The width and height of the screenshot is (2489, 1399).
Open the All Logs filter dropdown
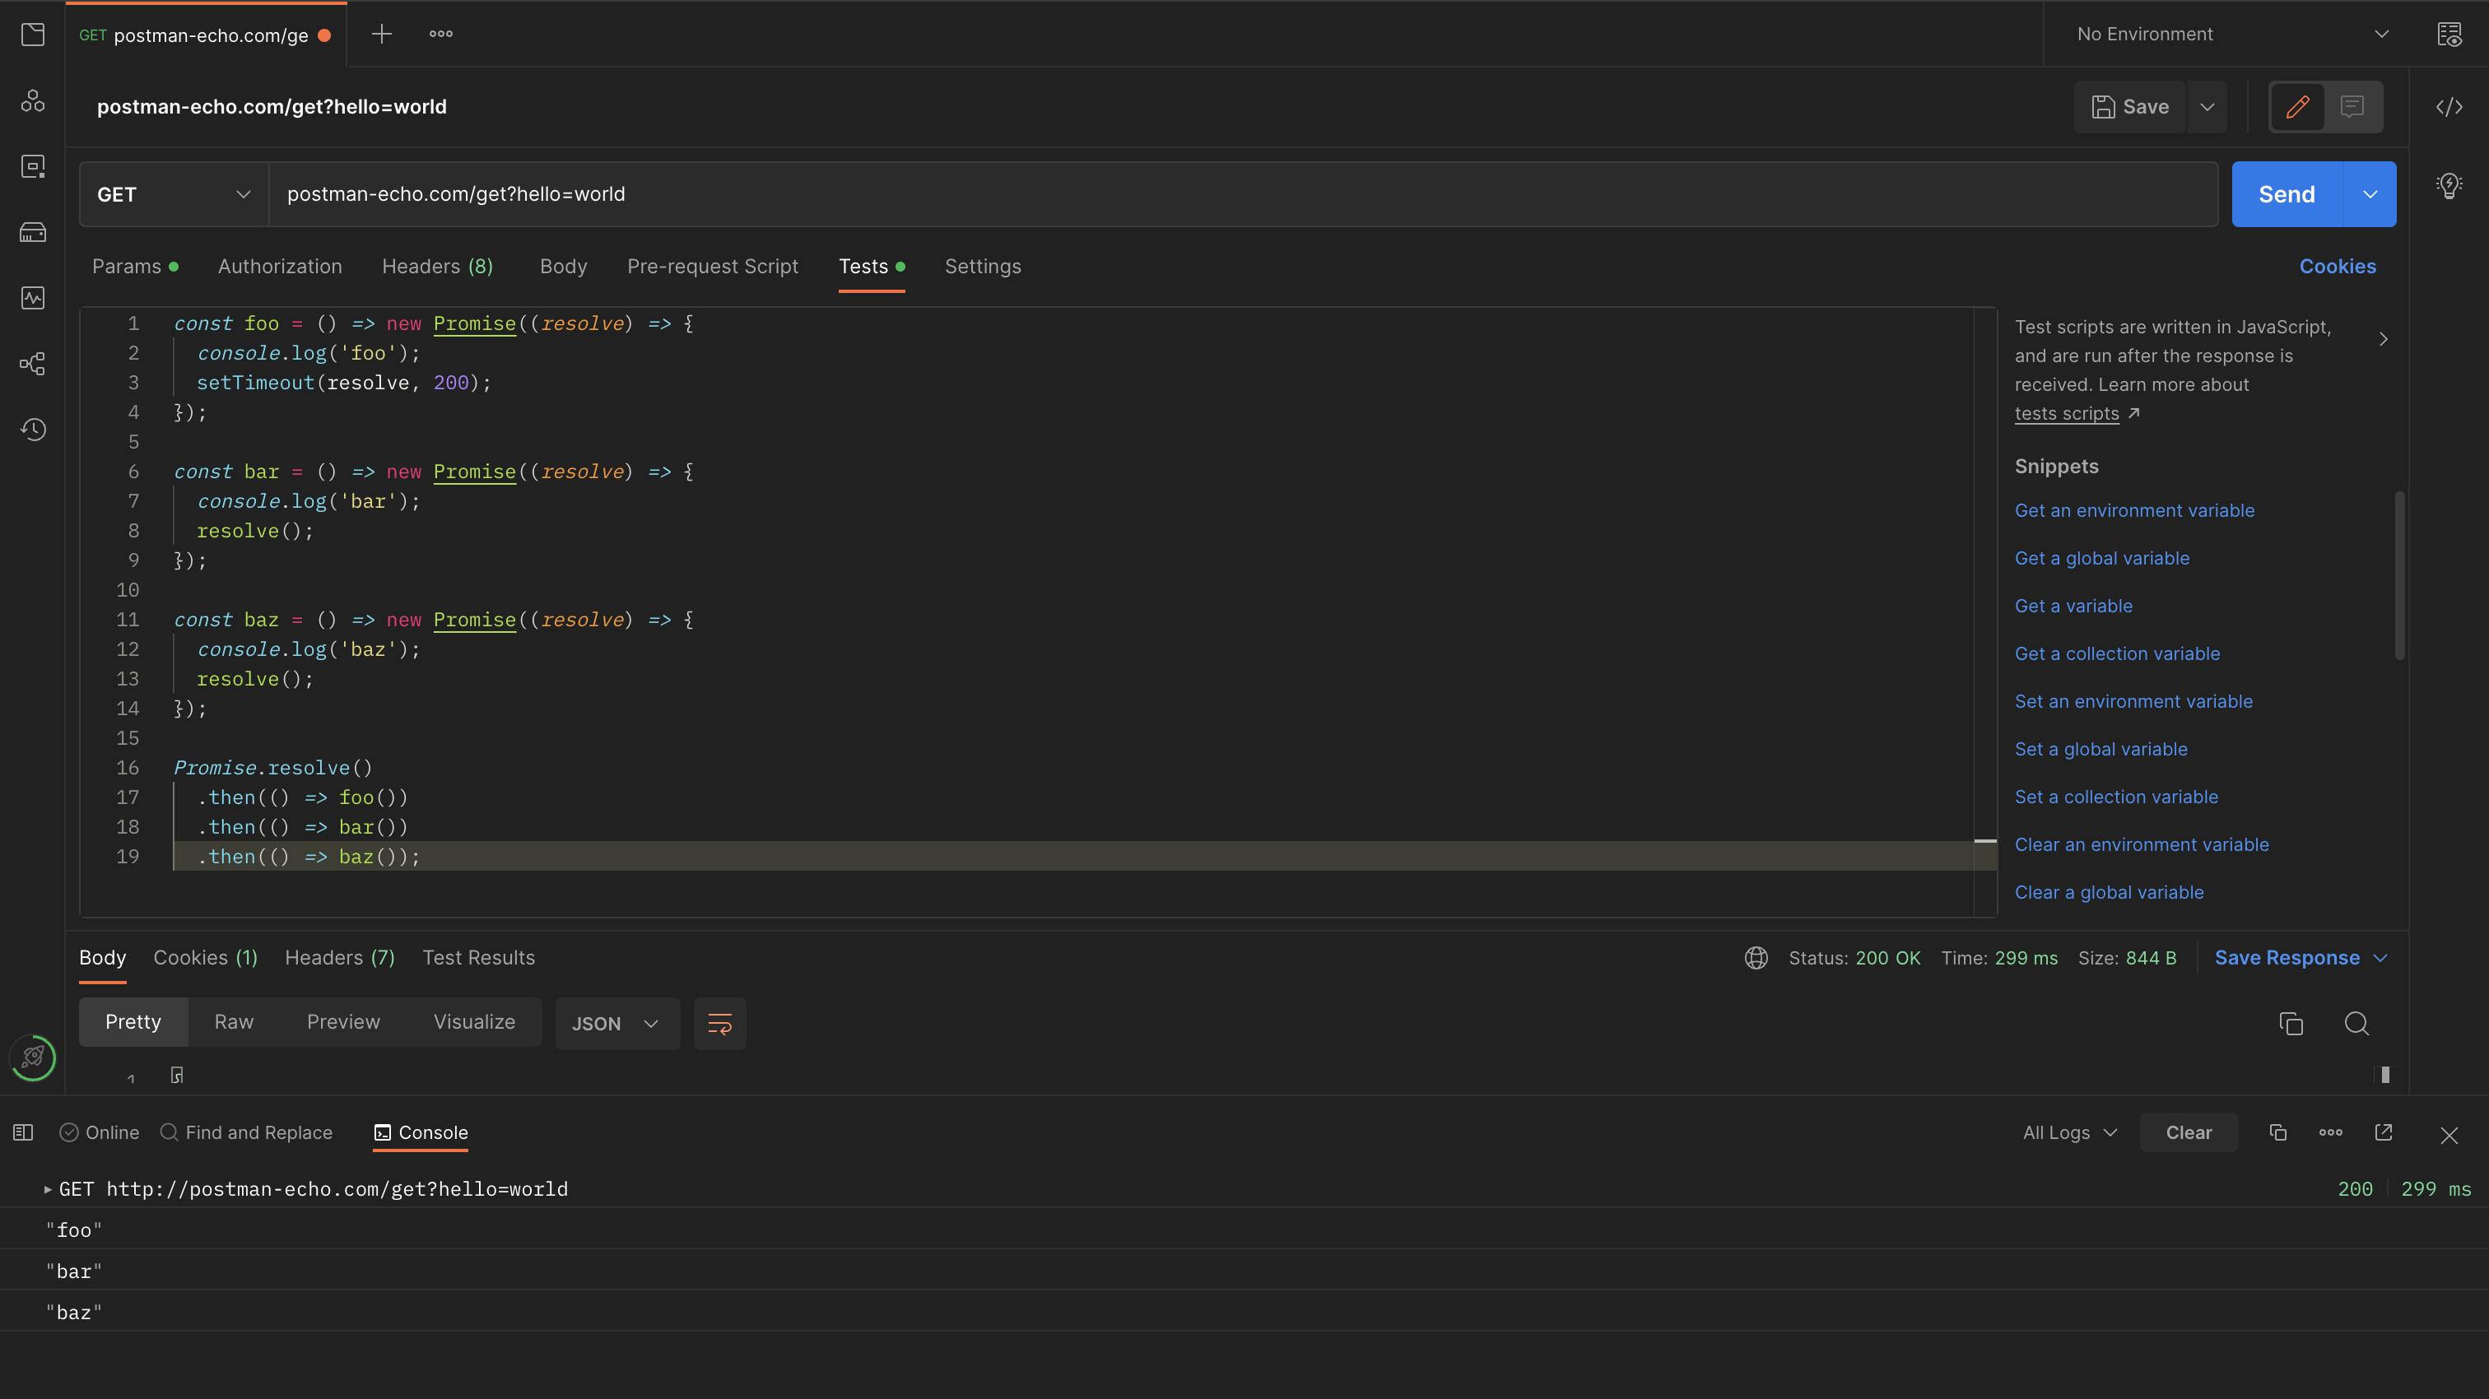pyautogui.click(x=2067, y=1132)
